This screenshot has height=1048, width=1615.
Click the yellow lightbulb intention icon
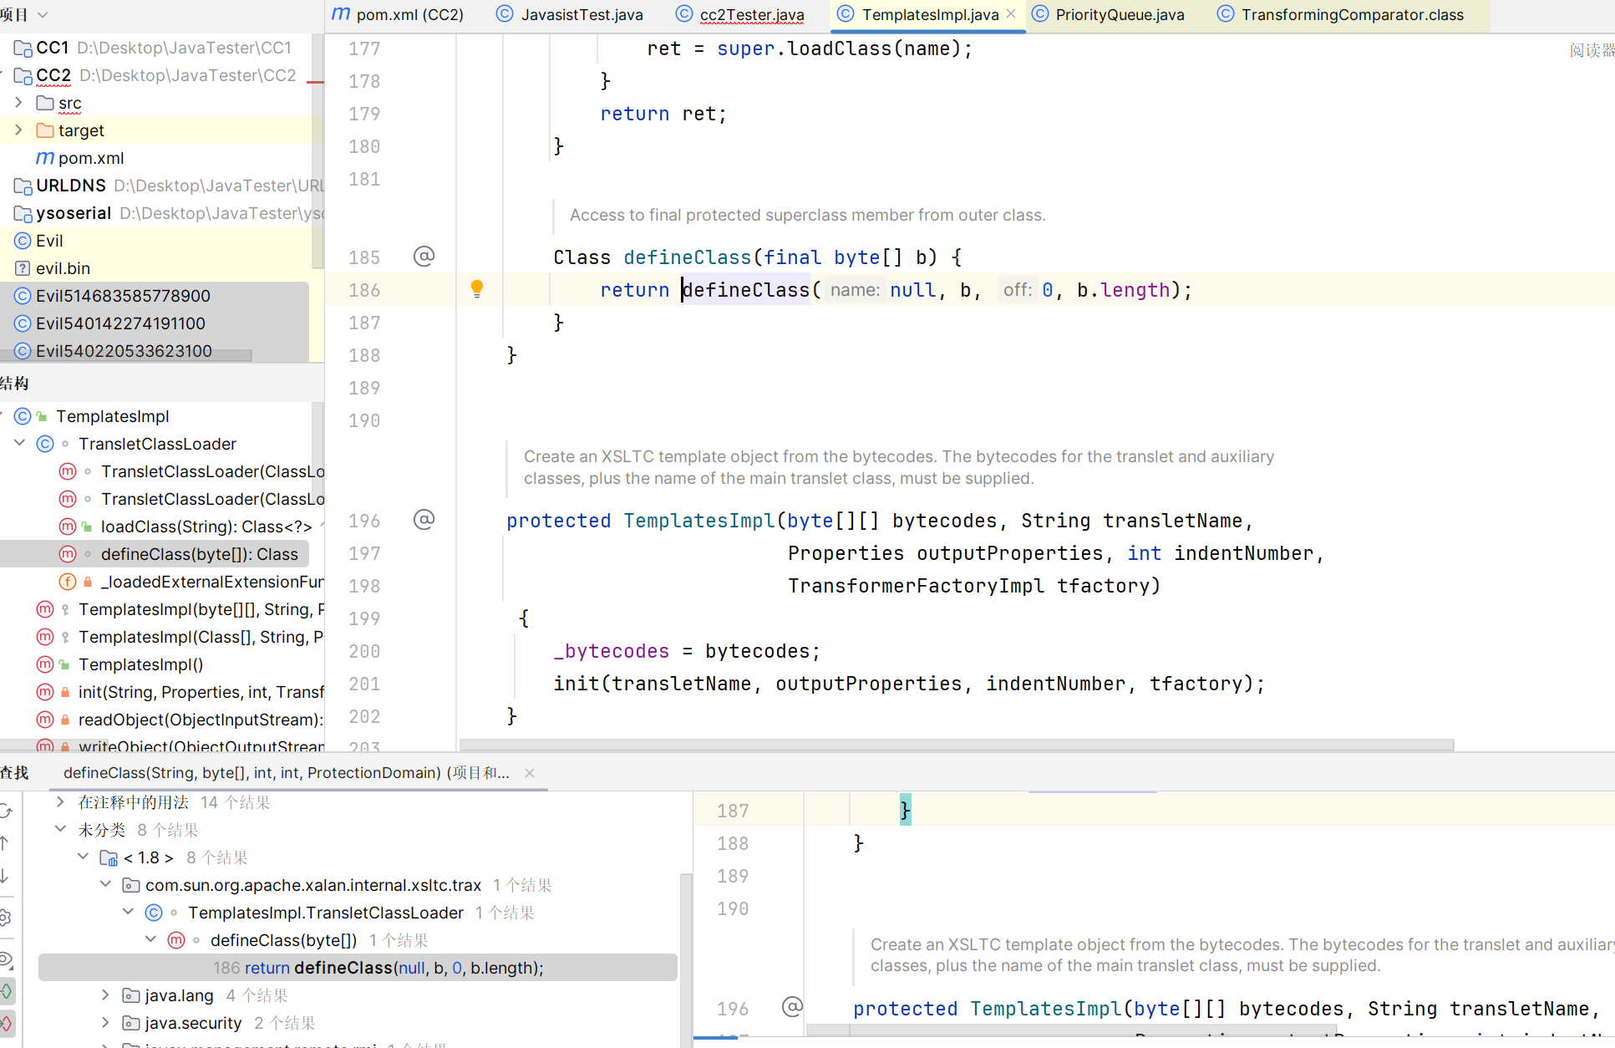pos(477,289)
